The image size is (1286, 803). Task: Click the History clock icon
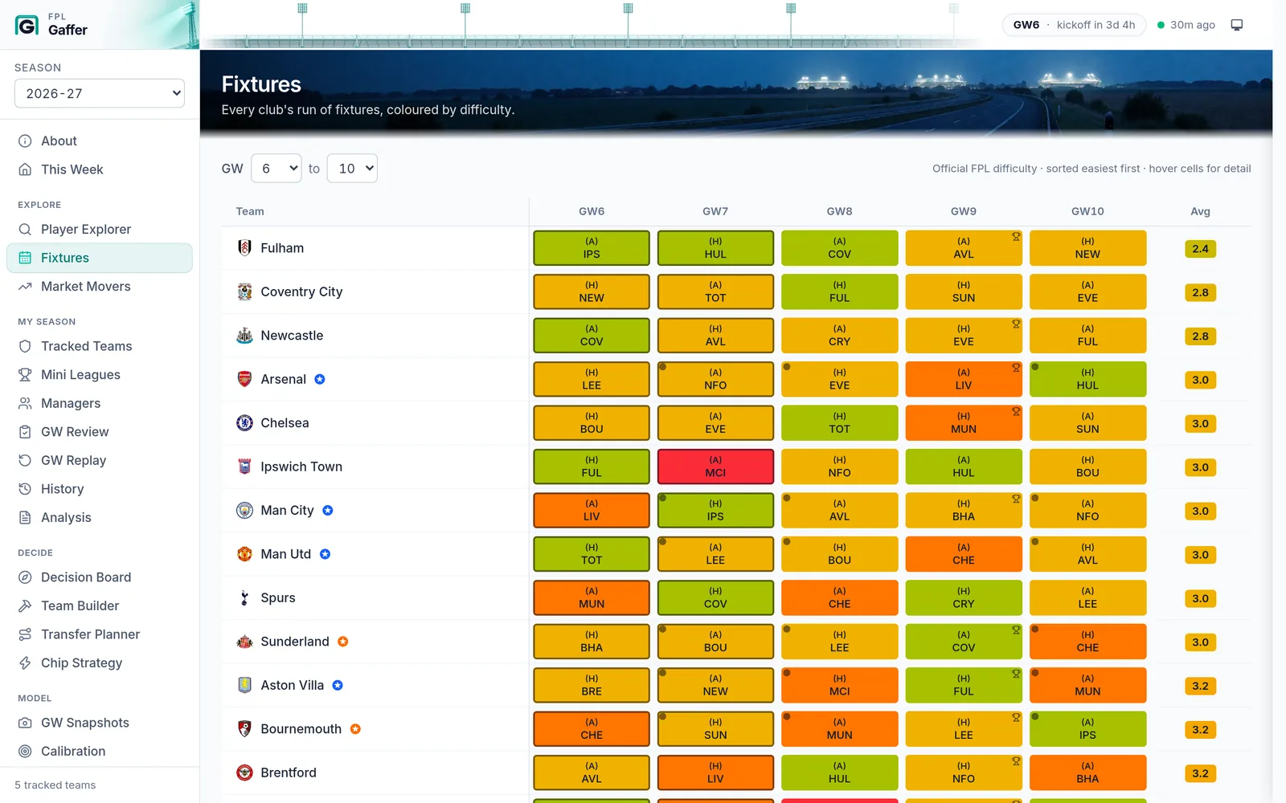pyautogui.click(x=25, y=489)
